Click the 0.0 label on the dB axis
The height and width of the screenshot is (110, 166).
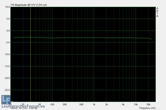tap(8, 31)
